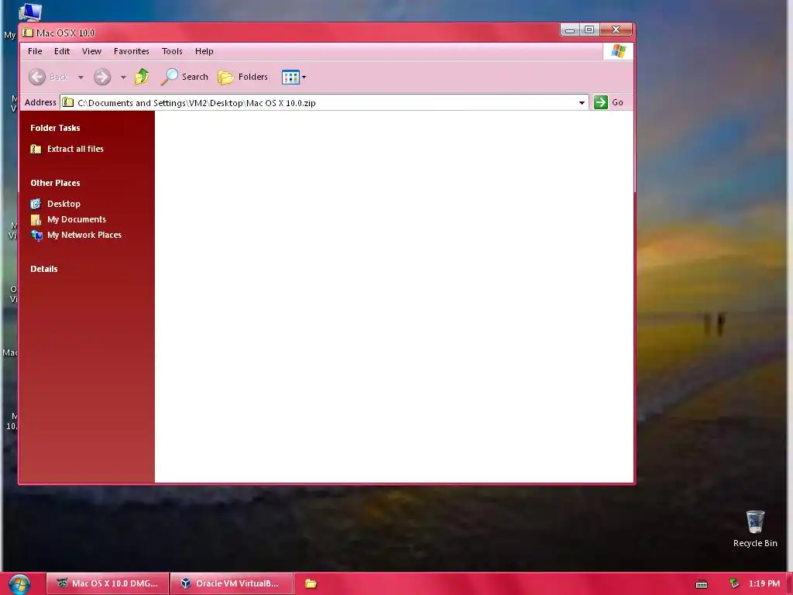Click the green Go button

click(609, 102)
